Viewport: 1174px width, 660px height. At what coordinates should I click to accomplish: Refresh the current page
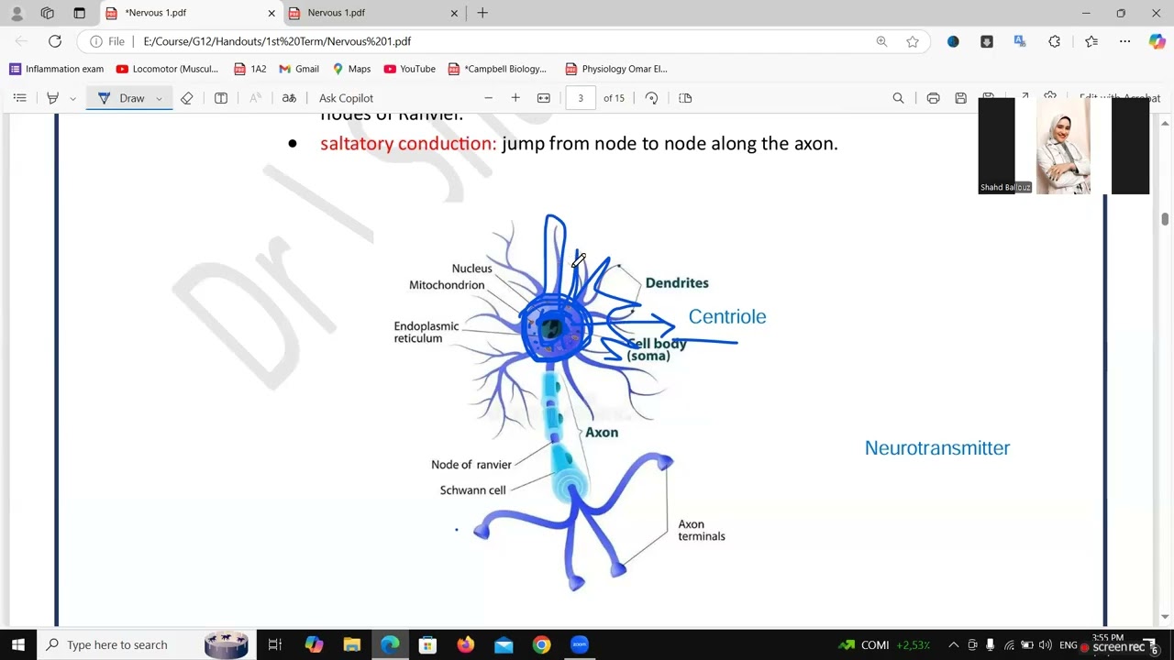tap(55, 41)
